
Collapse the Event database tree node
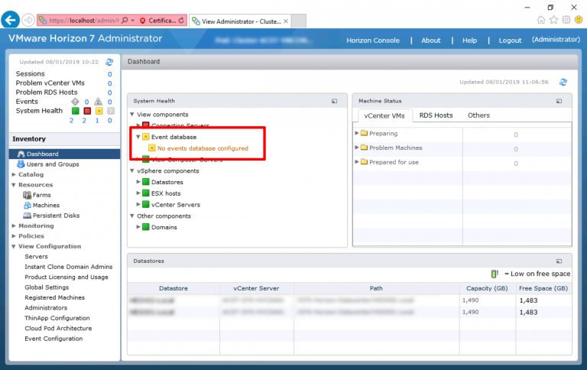(x=138, y=137)
